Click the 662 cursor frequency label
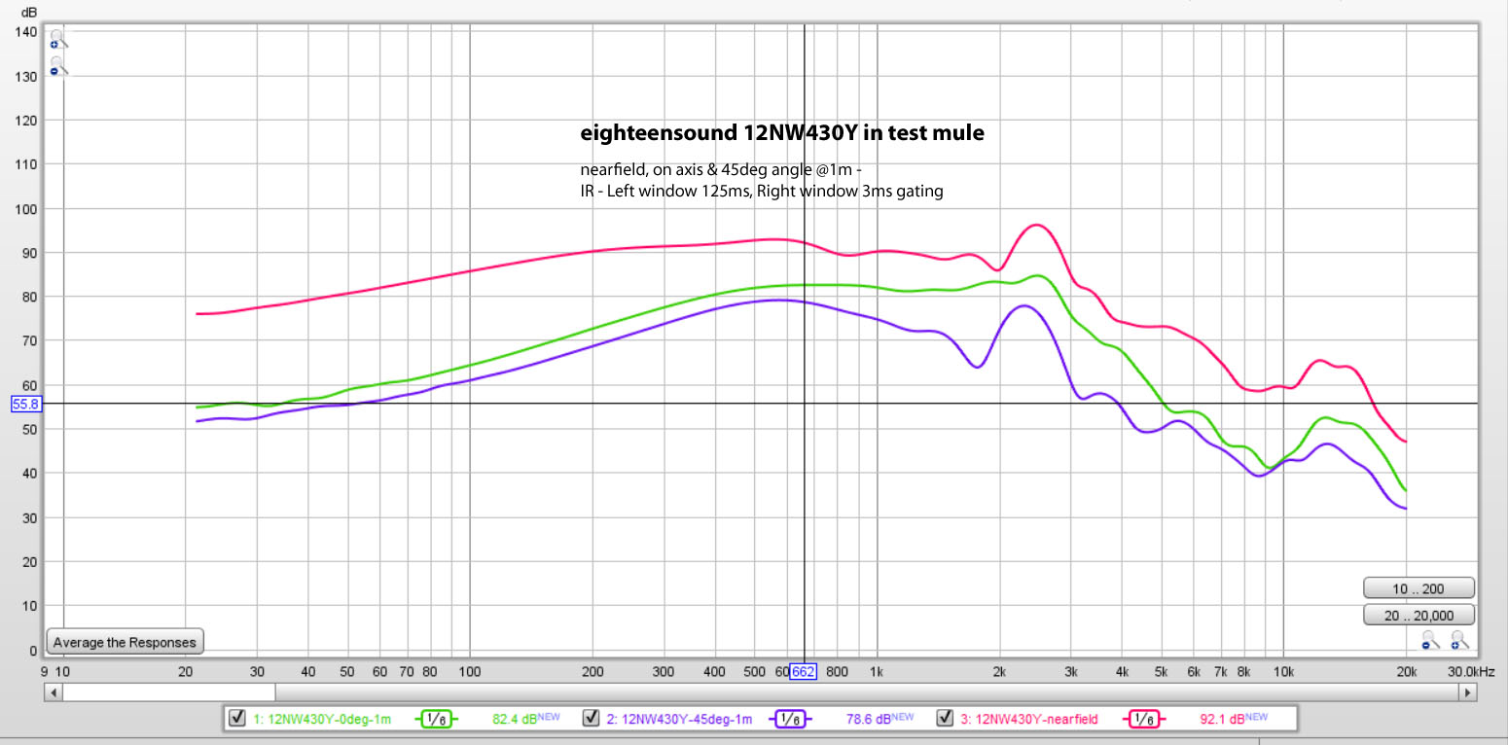The height and width of the screenshot is (745, 1508). (804, 671)
